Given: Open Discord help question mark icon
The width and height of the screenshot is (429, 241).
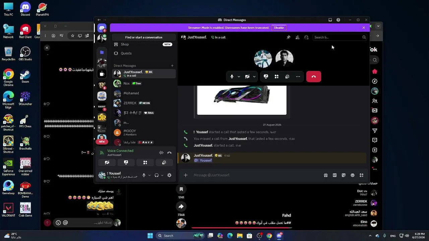Looking at the screenshot, I should (338, 20).
